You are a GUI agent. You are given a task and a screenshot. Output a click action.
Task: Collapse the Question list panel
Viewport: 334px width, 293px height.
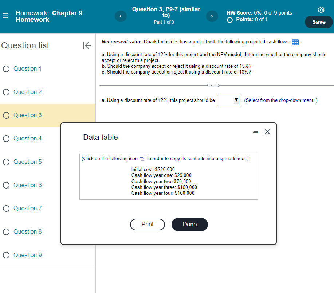pos(87,45)
